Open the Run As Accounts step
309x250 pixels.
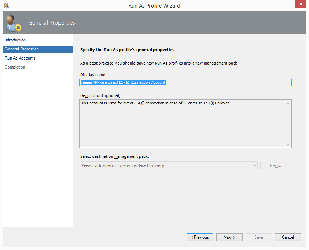[20, 58]
